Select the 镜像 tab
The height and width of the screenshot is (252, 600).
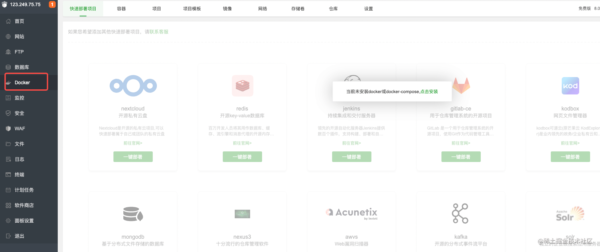click(x=227, y=9)
